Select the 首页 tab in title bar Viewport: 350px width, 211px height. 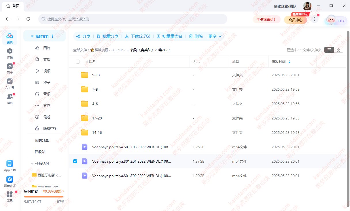(13, 6)
